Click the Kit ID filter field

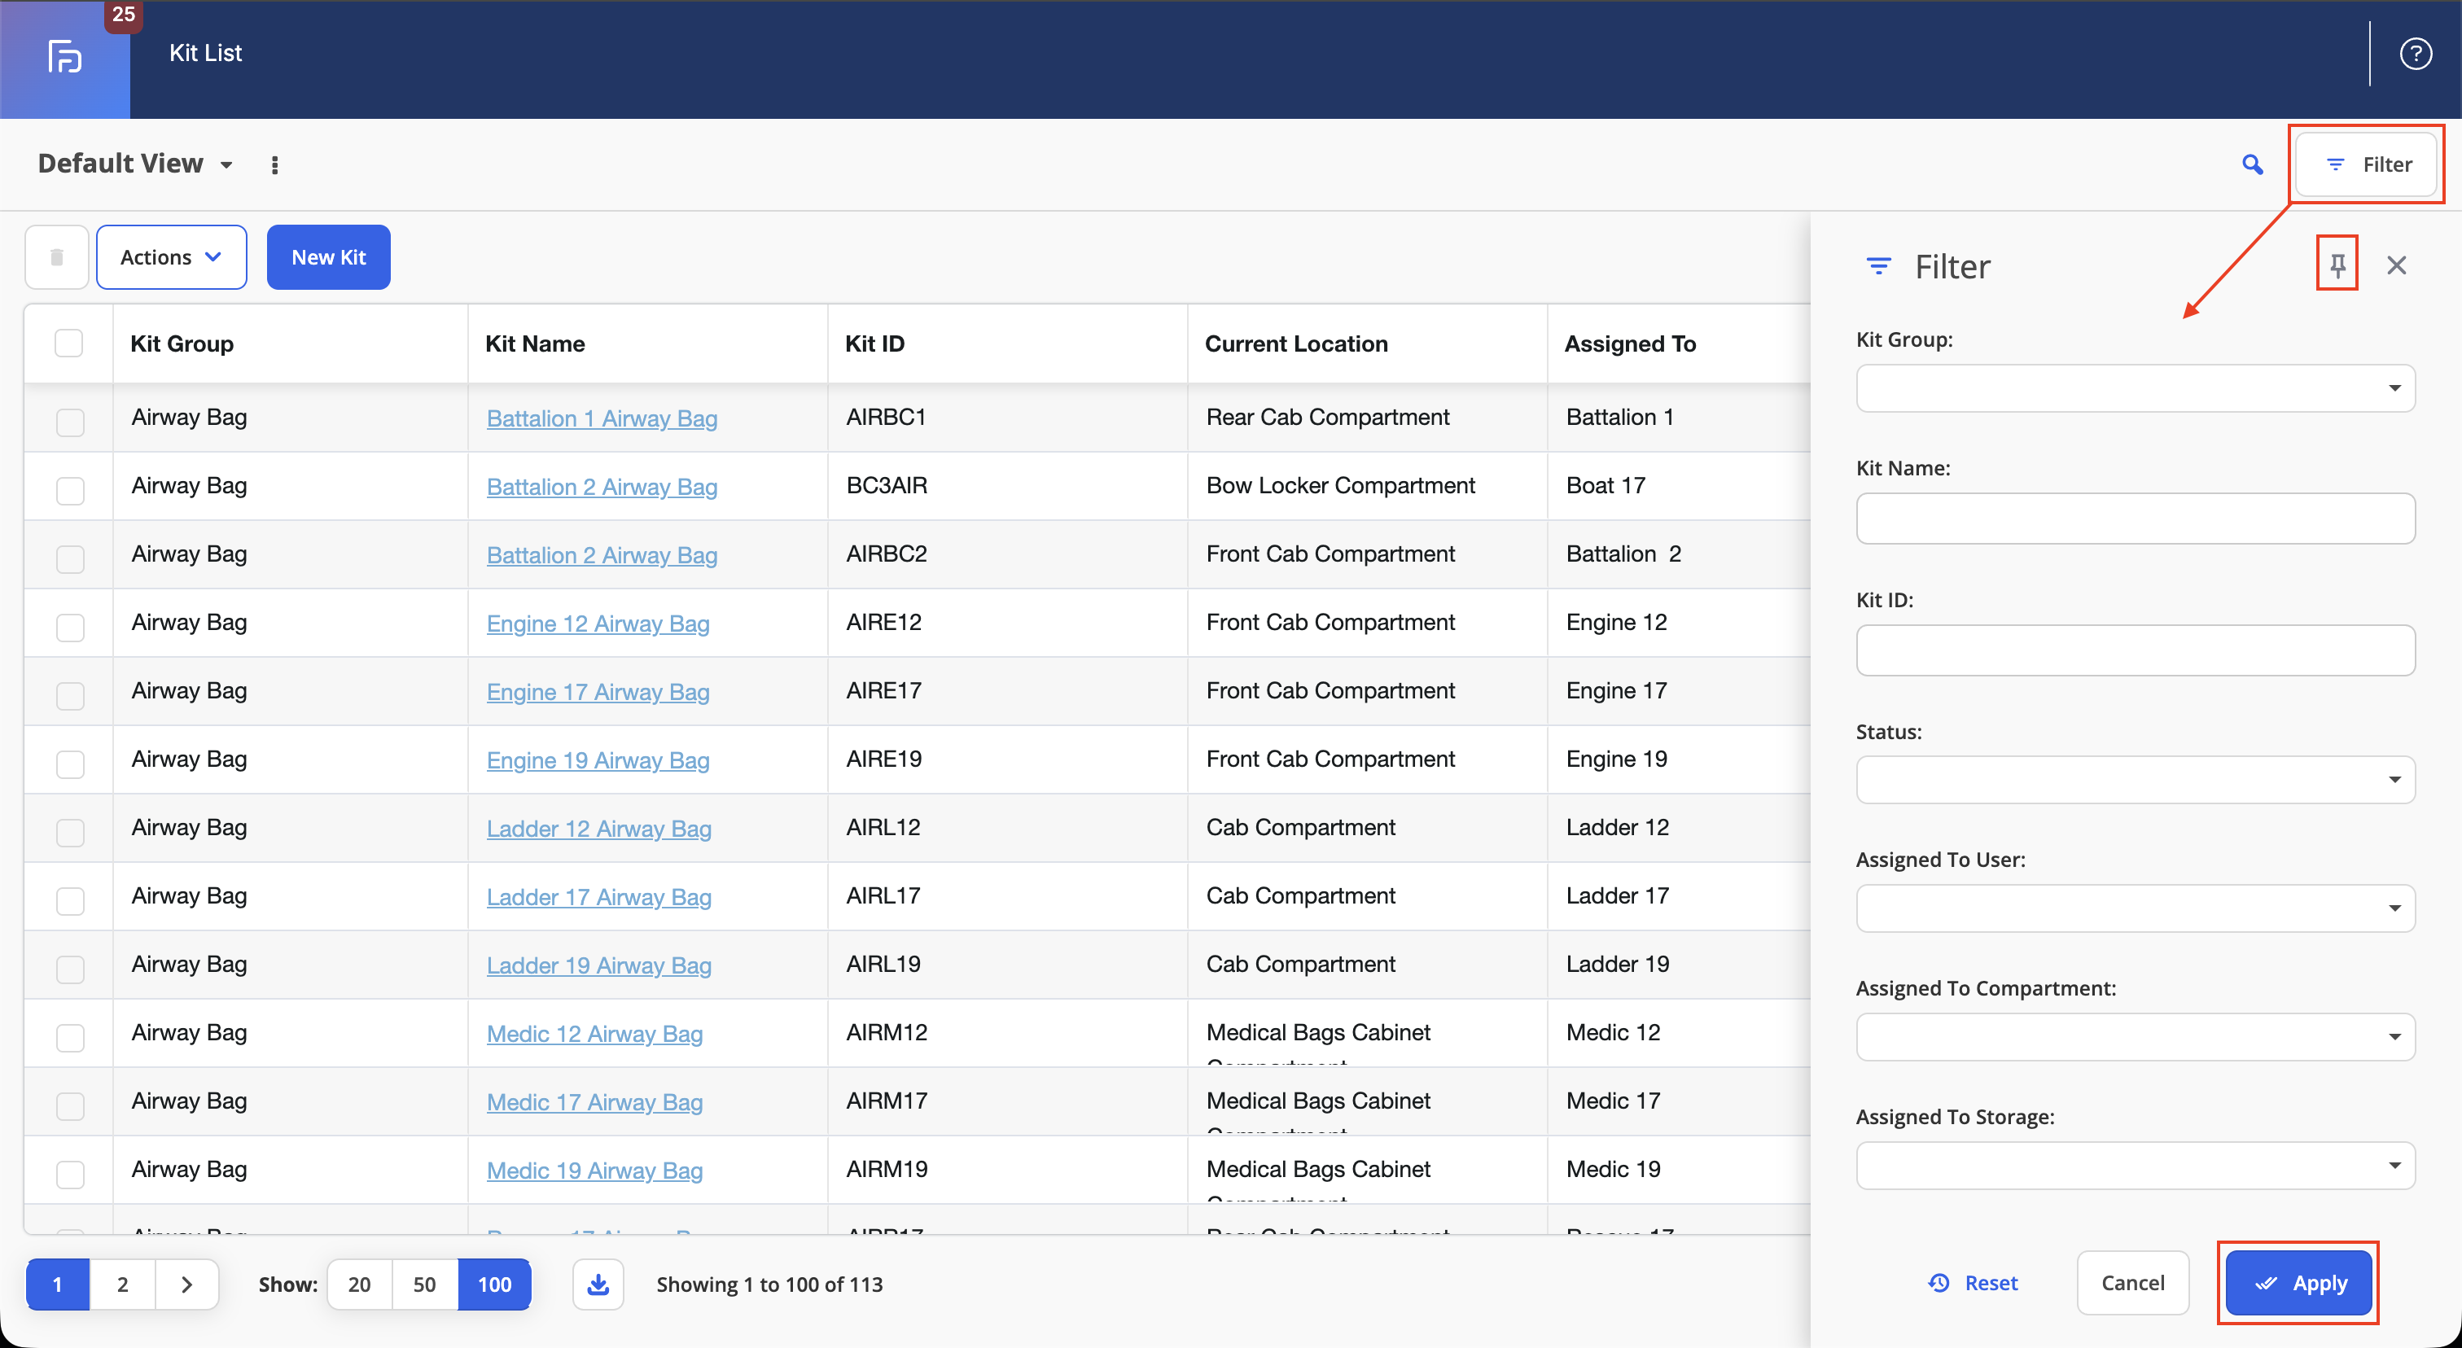pos(2136,650)
